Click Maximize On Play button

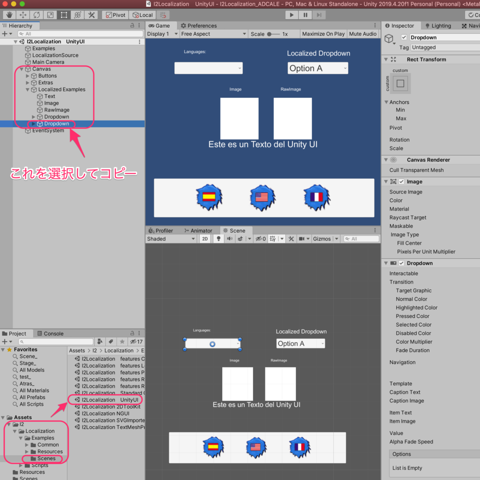pyautogui.click(x=323, y=34)
